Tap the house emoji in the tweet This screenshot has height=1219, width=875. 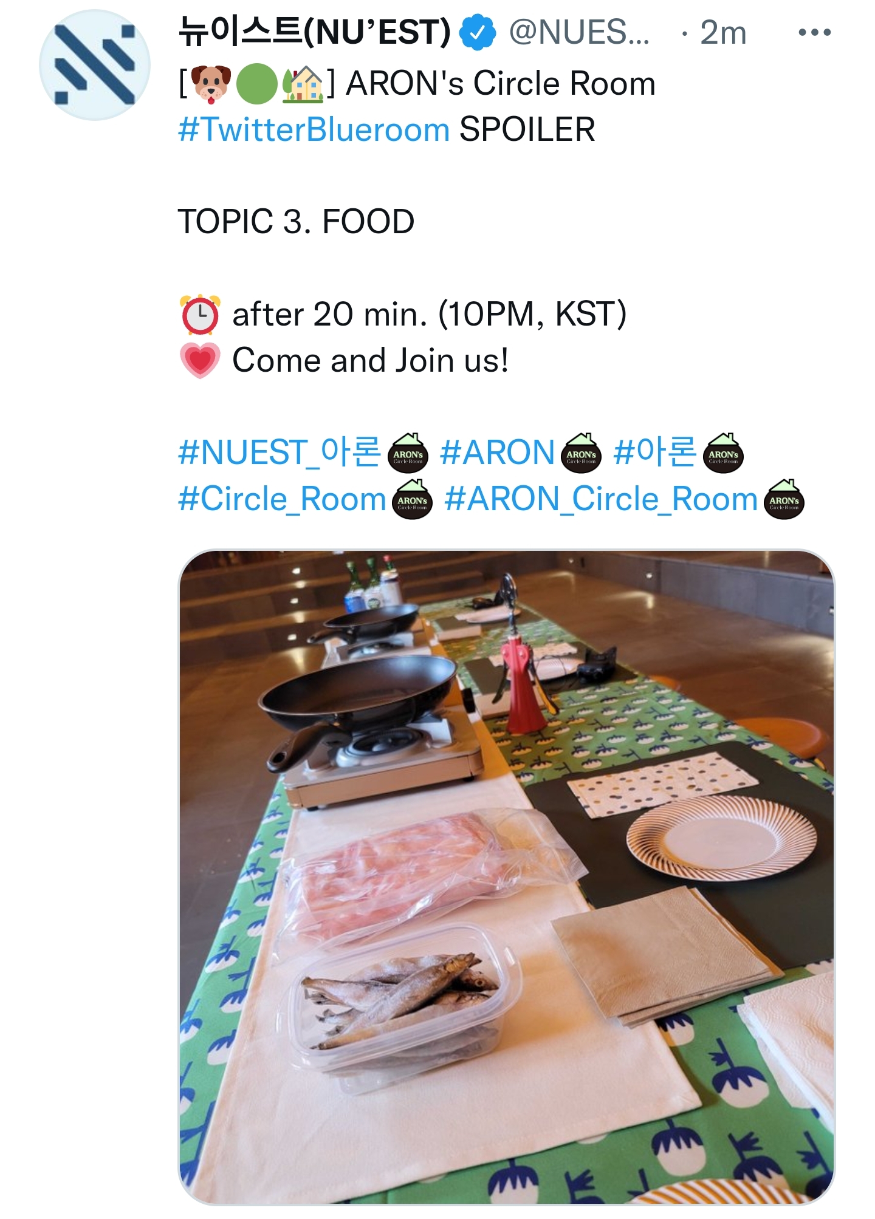point(303,83)
